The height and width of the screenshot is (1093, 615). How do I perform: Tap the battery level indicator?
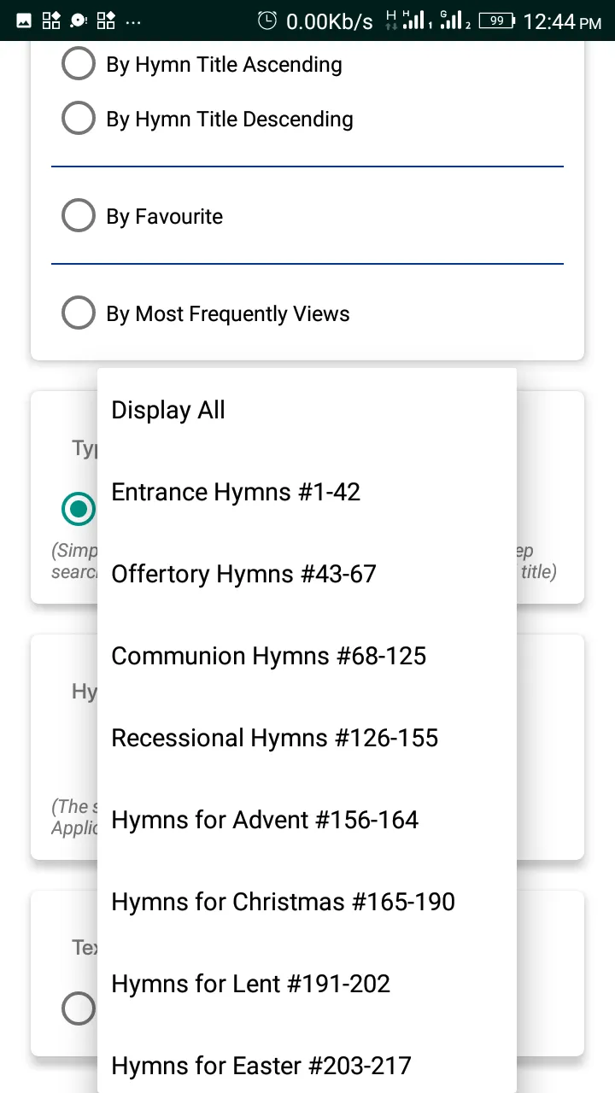tap(496, 20)
